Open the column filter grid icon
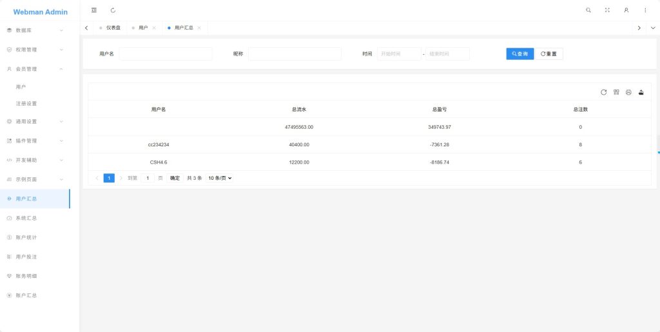Screen dimensions: 660x332 [616, 92]
